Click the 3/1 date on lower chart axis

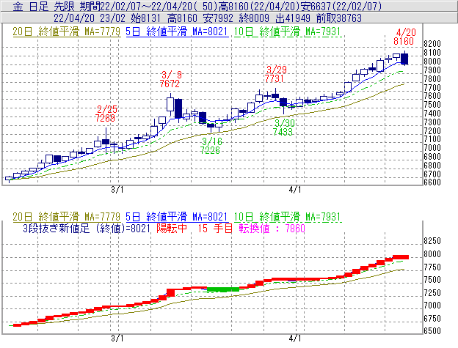(x=117, y=338)
